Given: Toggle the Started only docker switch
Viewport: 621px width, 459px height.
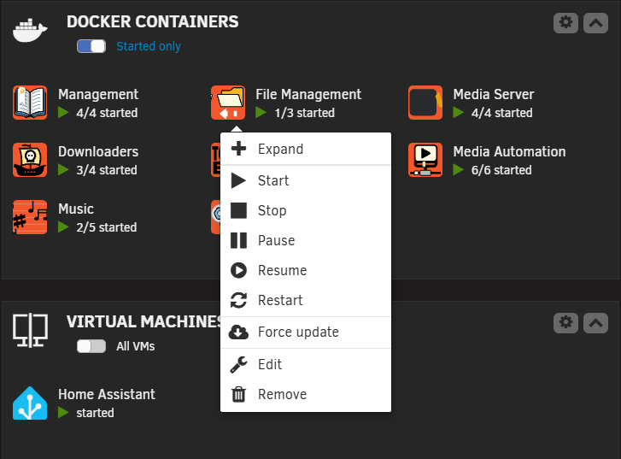Looking at the screenshot, I should click(x=91, y=46).
